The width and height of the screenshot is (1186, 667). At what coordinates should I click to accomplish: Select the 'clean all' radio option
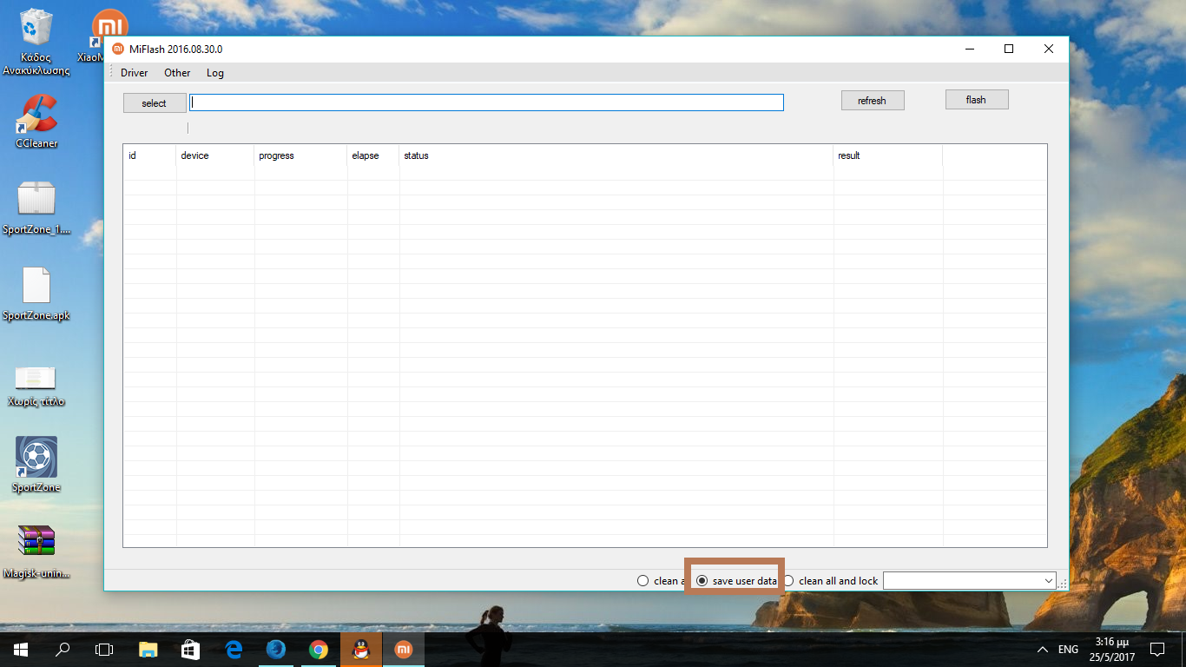643,581
